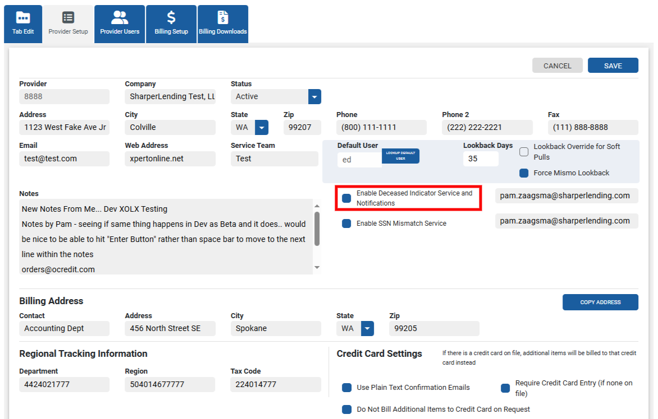Click the Web Address field xpertonline.net

pyautogui.click(x=170, y=159)
